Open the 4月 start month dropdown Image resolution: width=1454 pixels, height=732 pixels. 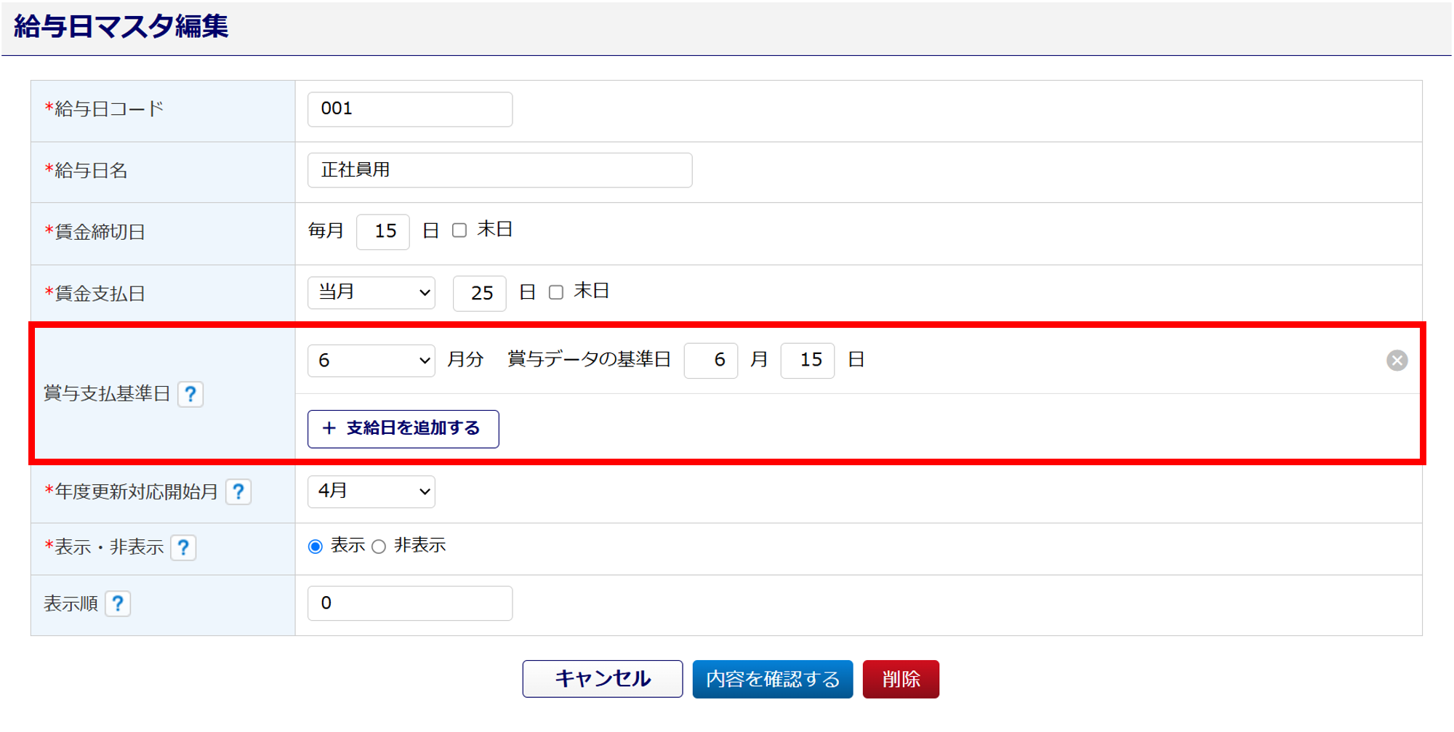[x=371, y=491]
